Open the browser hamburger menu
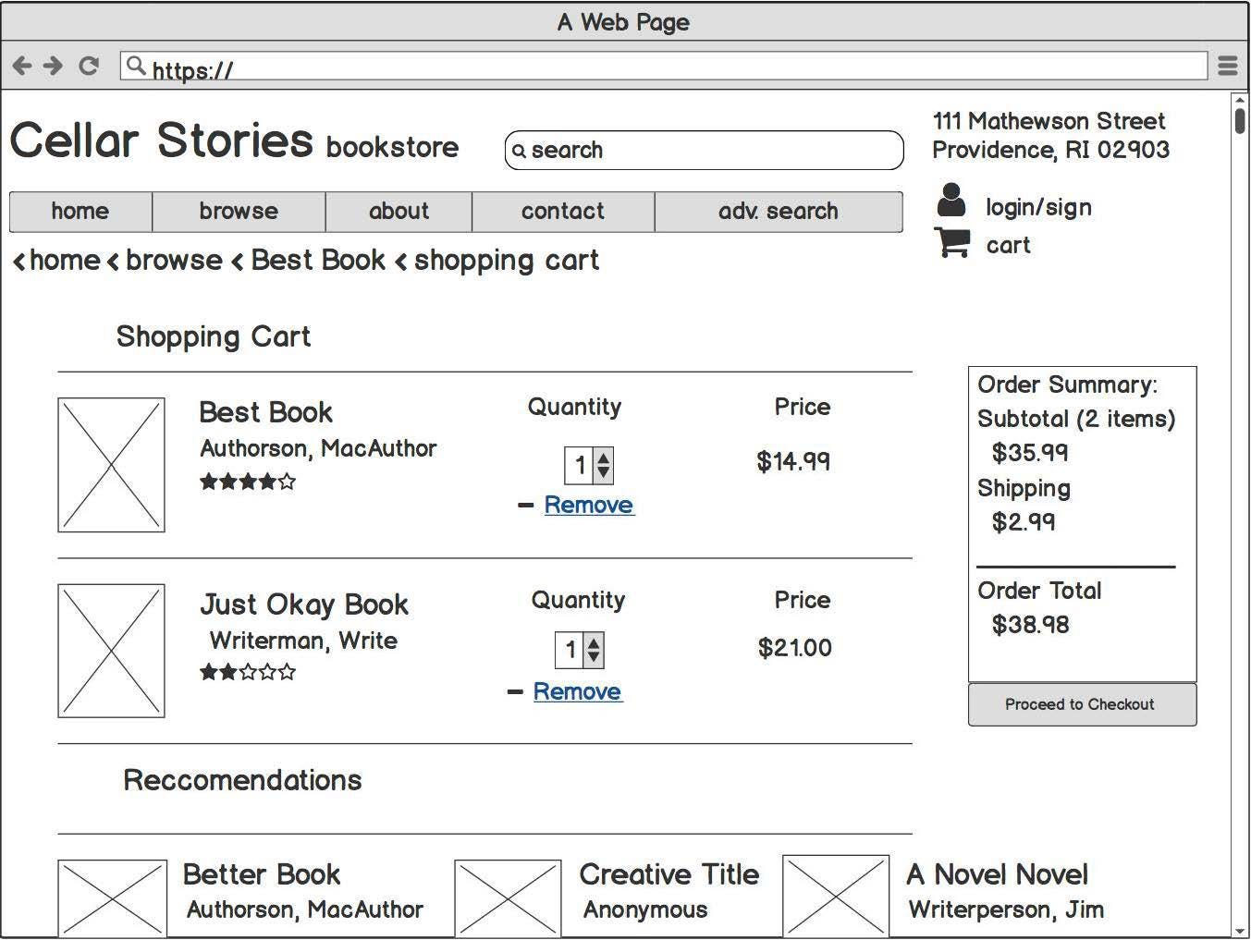Viewport: 1251px width, 940px height. pos(1228,66)
